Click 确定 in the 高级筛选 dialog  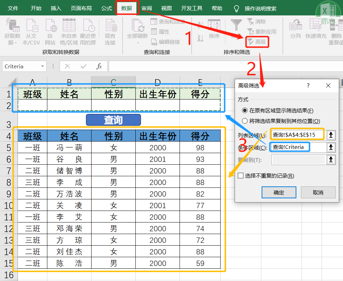click(x=279, y=192)
